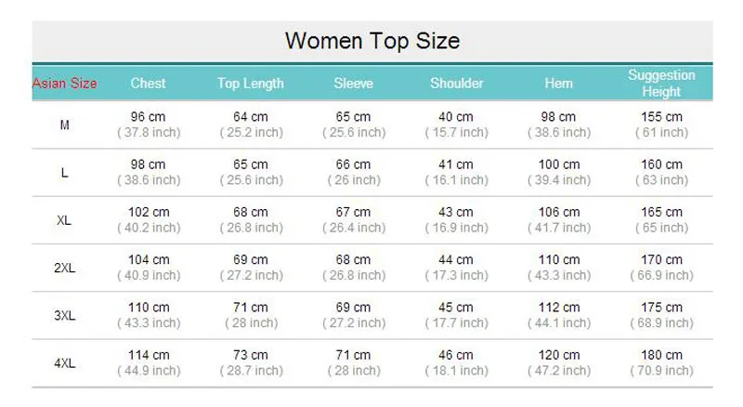Click the Suggestion Height column header
This screenshot has height=407, width=743.
pyautogui.click(x=661, y=83)
